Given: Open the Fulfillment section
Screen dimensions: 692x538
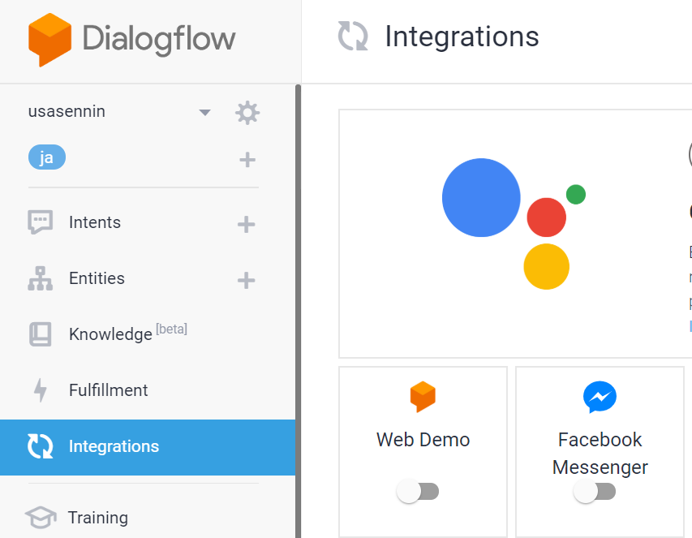Looking at the screenshot, I should point(108,390).
